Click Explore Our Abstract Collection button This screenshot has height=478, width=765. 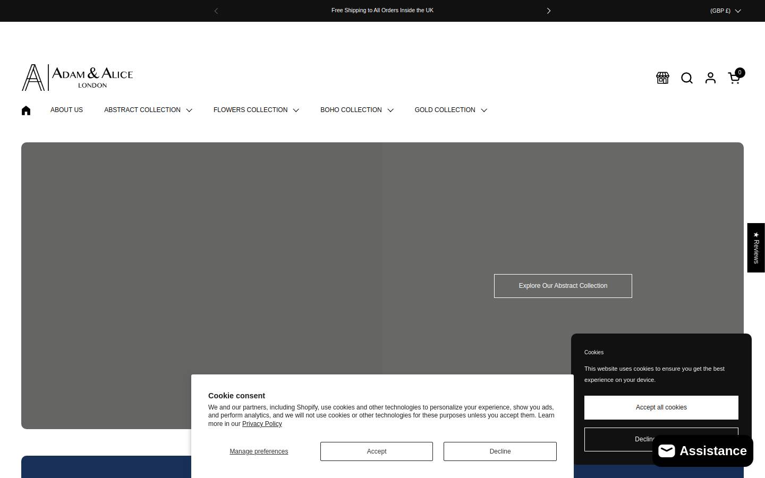pos(563,286)
